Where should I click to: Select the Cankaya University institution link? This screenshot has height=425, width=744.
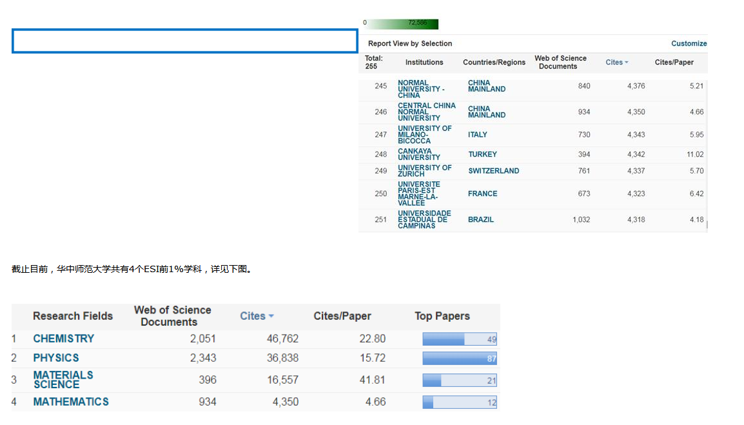click(x=418, y=154)
